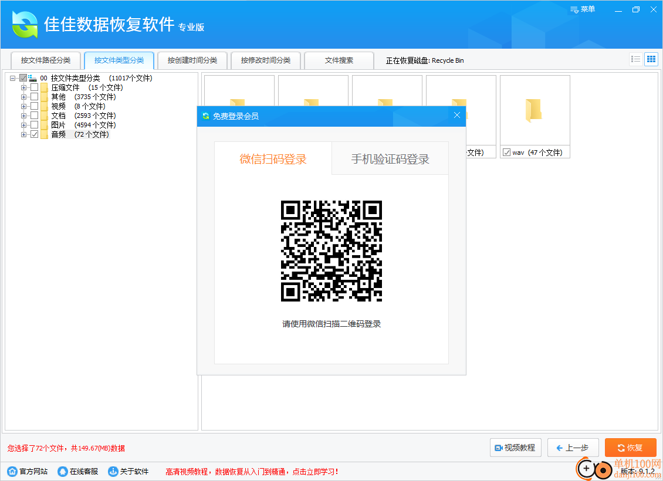Click the 正在恢复磁盘: Recycle Bin label

[425, 60]
